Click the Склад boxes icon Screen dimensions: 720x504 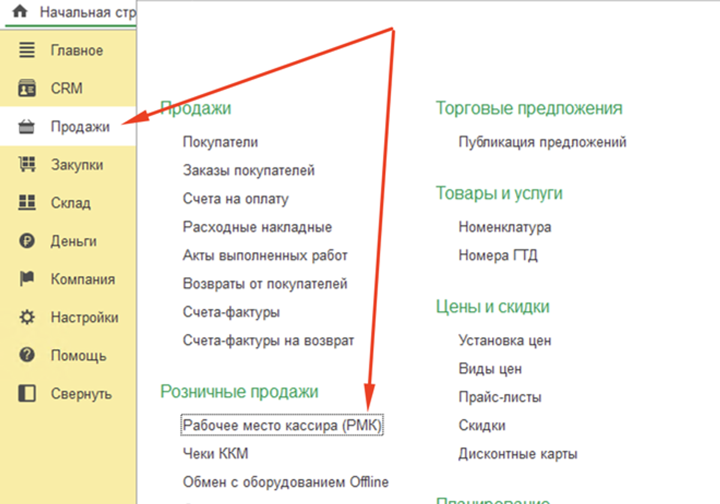coord(27,203)
